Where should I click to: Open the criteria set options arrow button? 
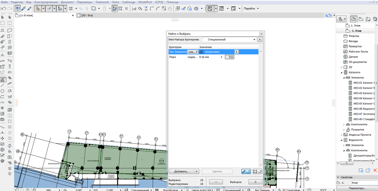tap(260, 39)
